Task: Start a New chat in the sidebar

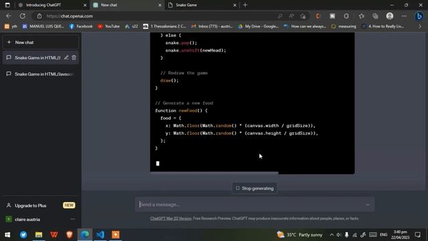Action: coord(41,42)
